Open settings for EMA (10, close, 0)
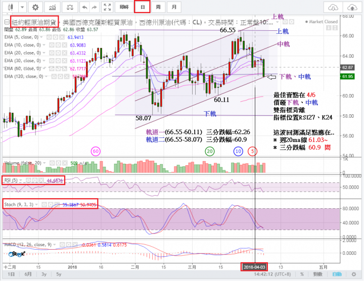This screenshot has height=281, width=364. tap(58, 45)
